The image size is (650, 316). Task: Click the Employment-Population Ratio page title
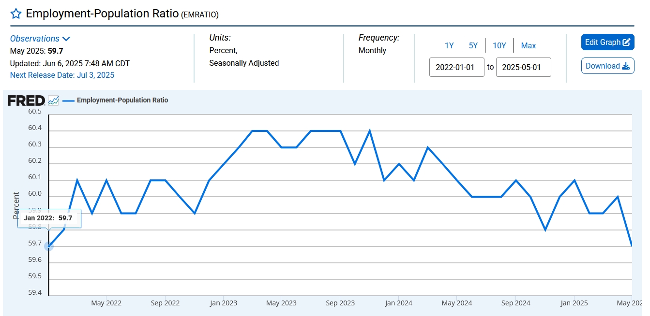[102, 14]
